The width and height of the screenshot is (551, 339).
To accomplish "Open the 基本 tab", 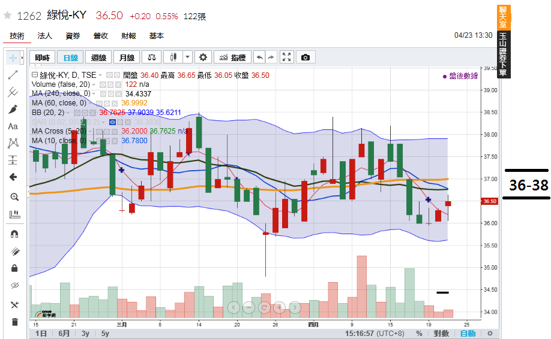I will point(157,36).
